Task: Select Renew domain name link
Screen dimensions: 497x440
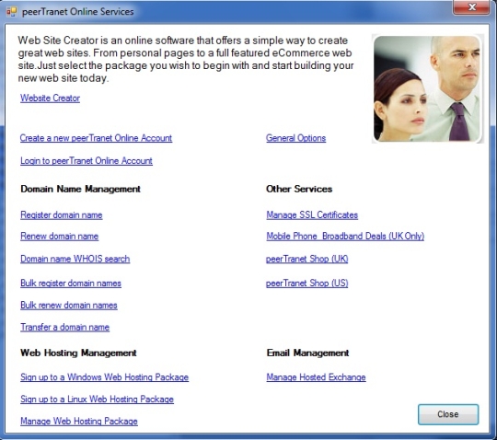Action: pyautogui.click(x=59, y=237)
